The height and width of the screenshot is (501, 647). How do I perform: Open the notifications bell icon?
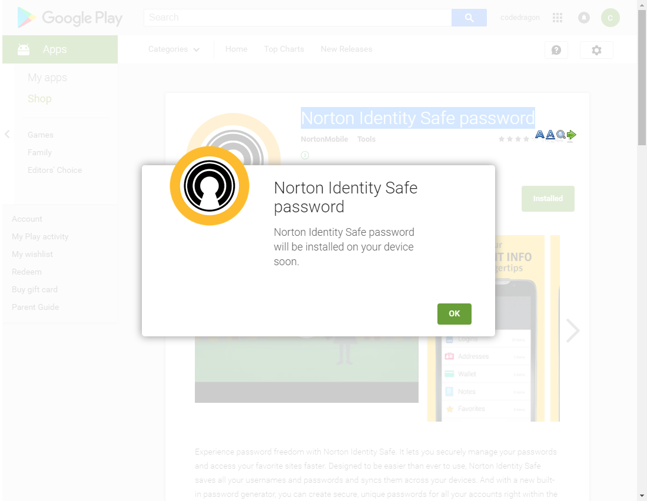click(x=583, y=17)
